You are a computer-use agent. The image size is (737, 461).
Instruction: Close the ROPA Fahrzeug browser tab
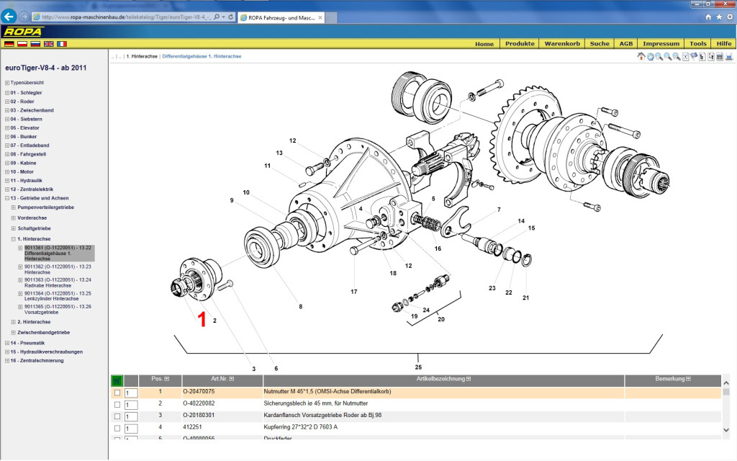pyautogui.click(x=320, y=17)
